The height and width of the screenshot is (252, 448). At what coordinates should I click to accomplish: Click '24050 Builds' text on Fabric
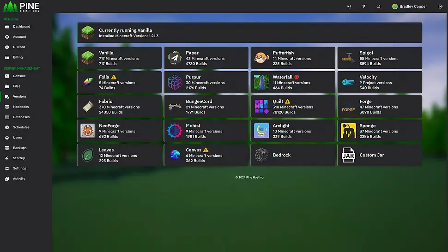coord(111,112)
